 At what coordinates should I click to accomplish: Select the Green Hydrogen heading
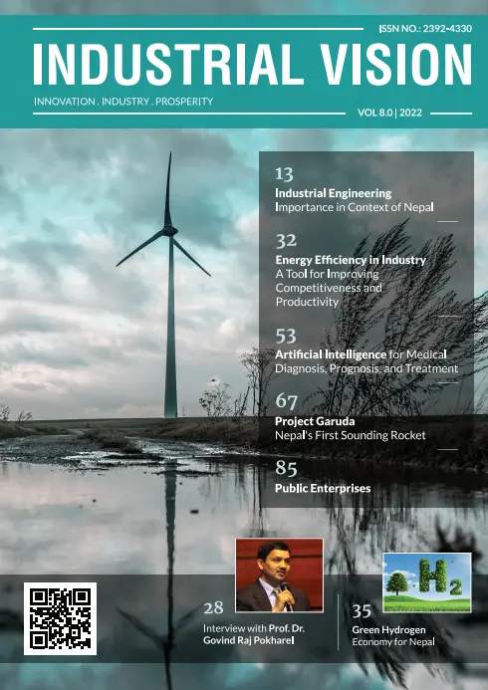tap(388, 629)
